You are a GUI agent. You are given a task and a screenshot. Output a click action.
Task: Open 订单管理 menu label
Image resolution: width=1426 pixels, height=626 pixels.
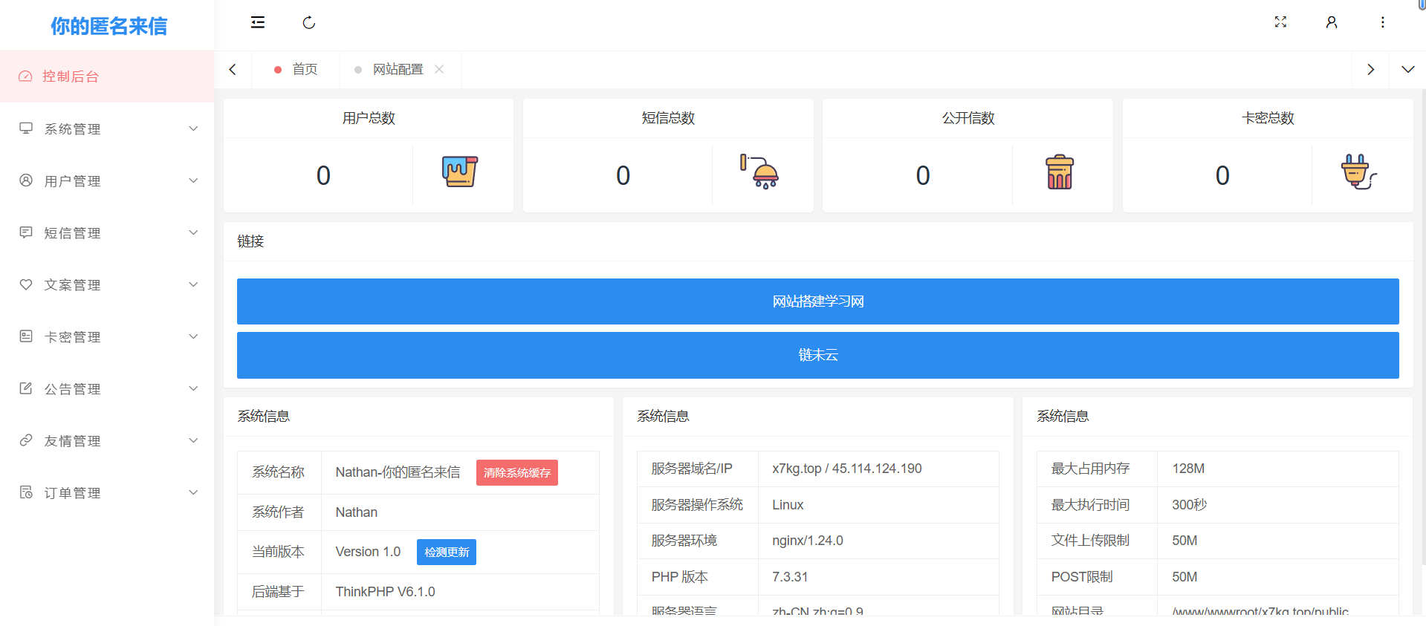pos(72,493)
